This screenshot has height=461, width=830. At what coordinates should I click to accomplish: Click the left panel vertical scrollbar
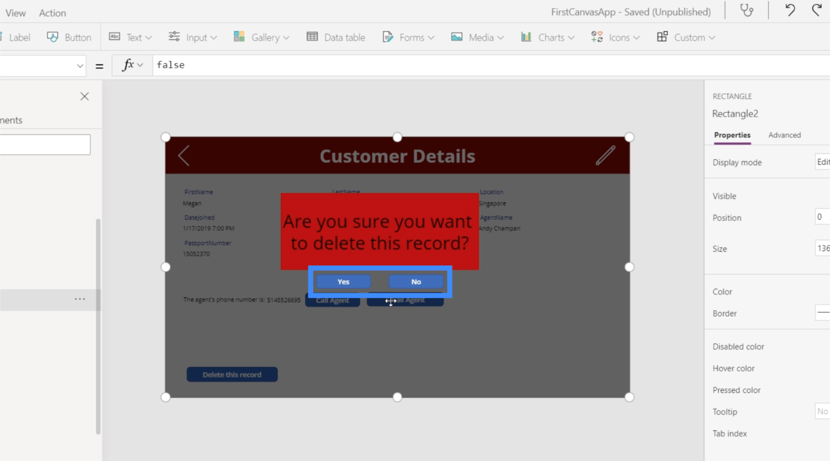98,326
